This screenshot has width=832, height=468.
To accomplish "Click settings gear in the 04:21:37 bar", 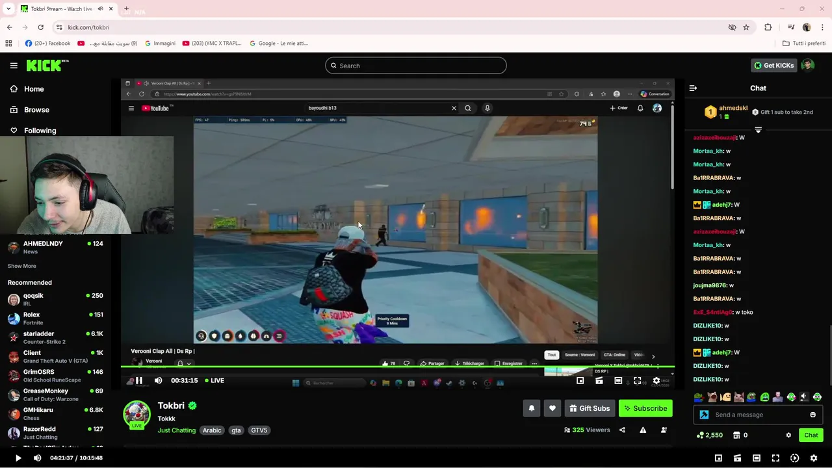I will point(813,458).
